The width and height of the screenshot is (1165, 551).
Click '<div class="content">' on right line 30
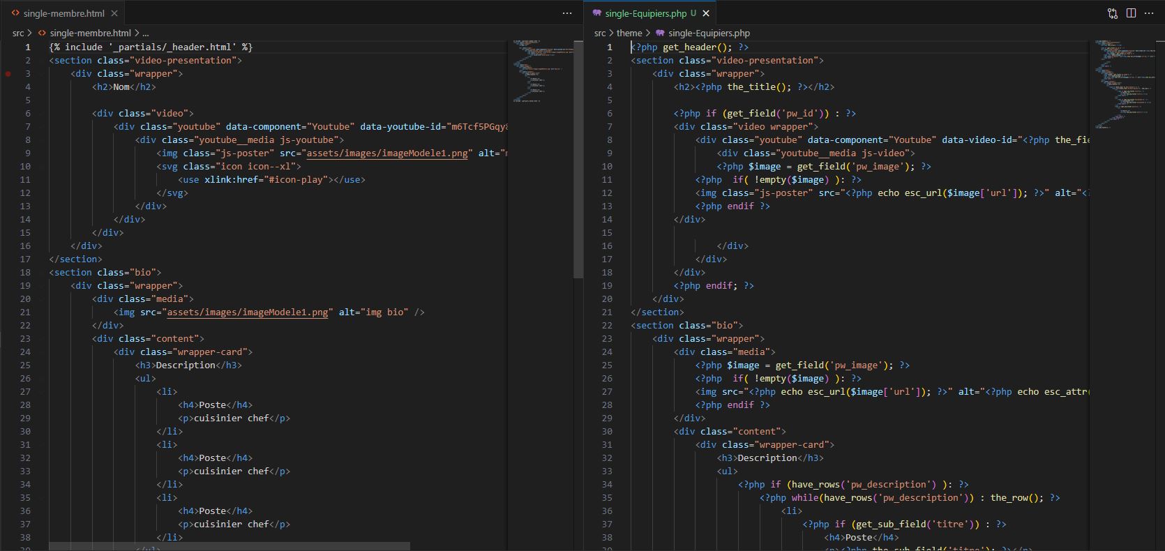730,431
